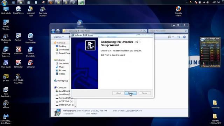Open QuickStores desktop shortcut
The width and height of the screenshot is (224, 126).
pos(18,10)
